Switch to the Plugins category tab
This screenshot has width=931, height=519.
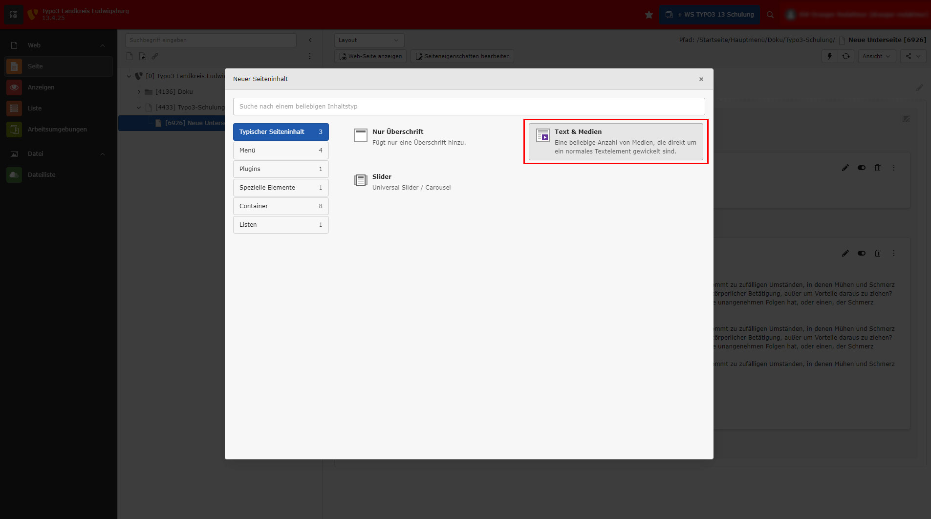point(281,169)
